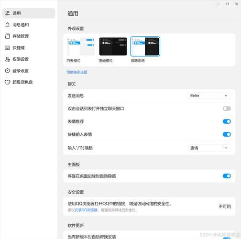Enable 双击会话列表打开独立聊天窗口 toggle

click(x=227, y=109)
